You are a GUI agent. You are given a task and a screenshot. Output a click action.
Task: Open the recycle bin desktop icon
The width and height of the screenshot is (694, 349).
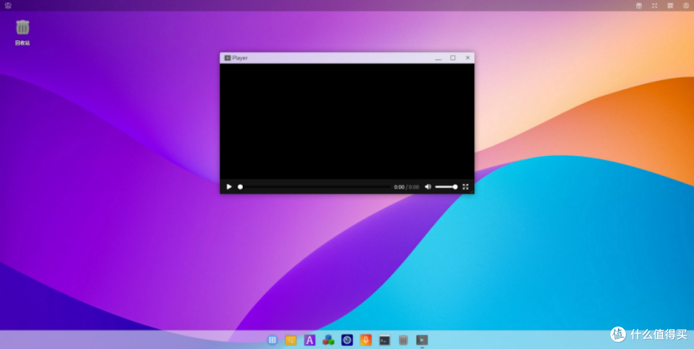22,32
